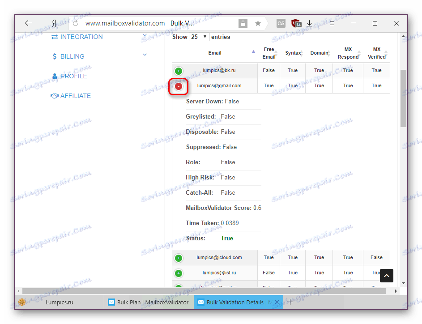Expand the Integration menu chevron
This screenshot has height=324, width=422.
pos(145,35)
